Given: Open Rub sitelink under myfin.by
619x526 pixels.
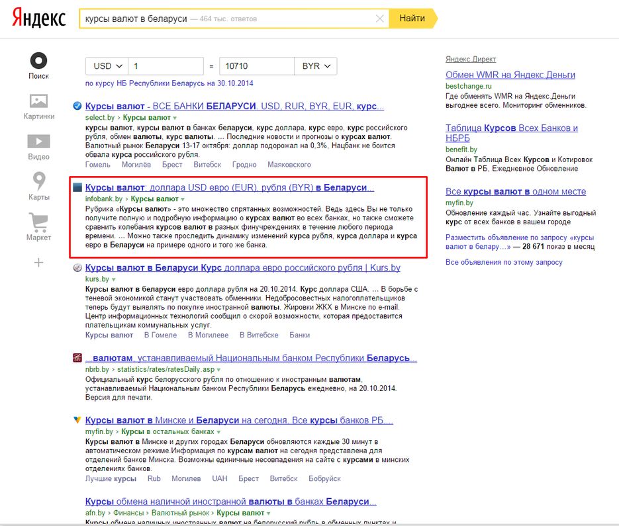Looking at the screenshot, I should [x=154, y=478].
